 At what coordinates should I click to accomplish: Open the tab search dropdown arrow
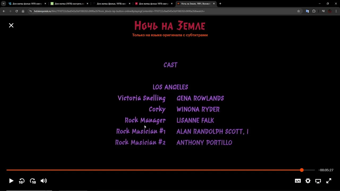(x=3, y=4)
